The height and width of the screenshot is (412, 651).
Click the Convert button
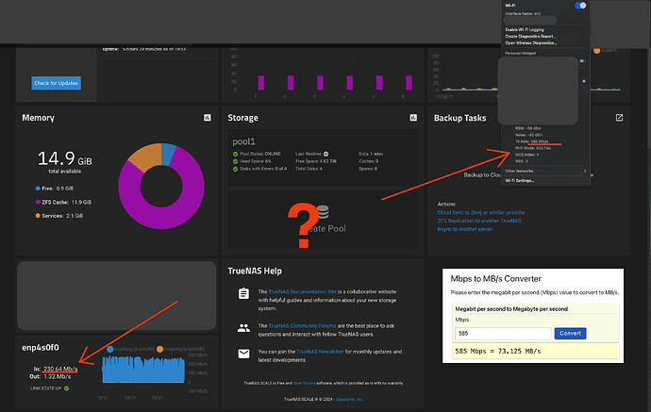click(x=570, y=333)
